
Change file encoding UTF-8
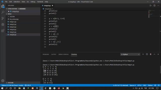pyautogui.click(x=139, y=85)
